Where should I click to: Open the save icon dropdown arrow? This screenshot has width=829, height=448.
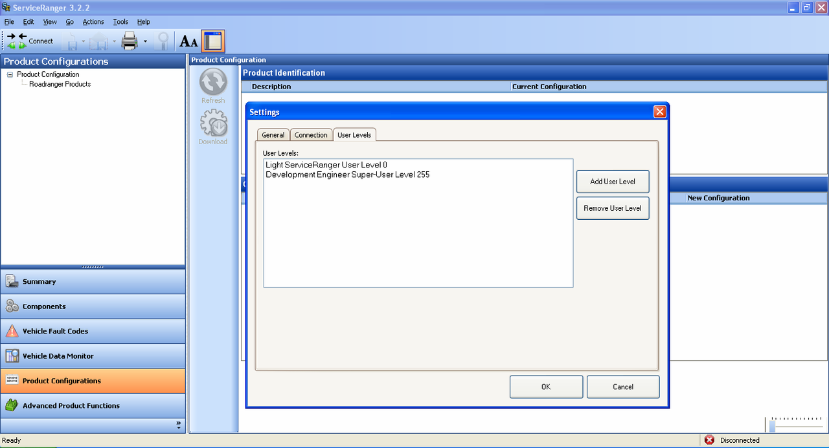coord(84,41)
